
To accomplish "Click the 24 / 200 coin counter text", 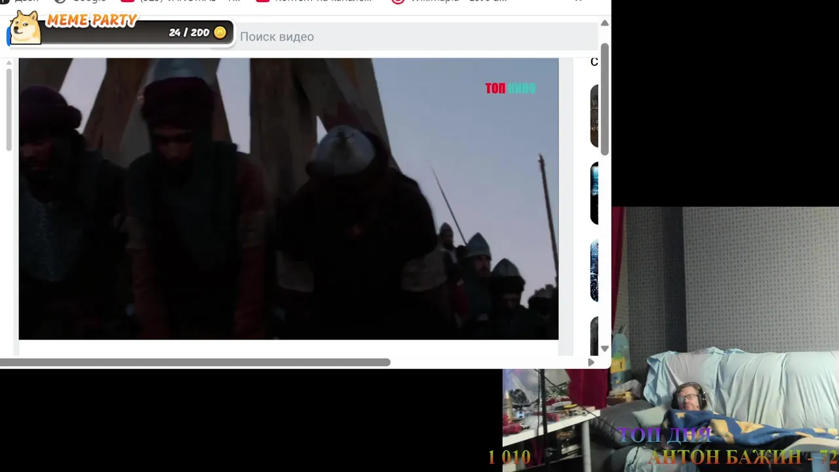I will click(x=189, y=32).
